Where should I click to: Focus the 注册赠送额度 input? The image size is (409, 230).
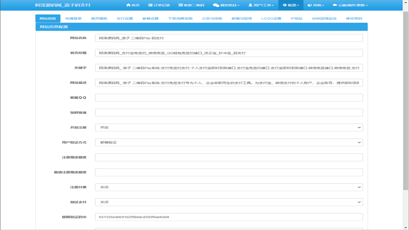[x=229, y=157]
